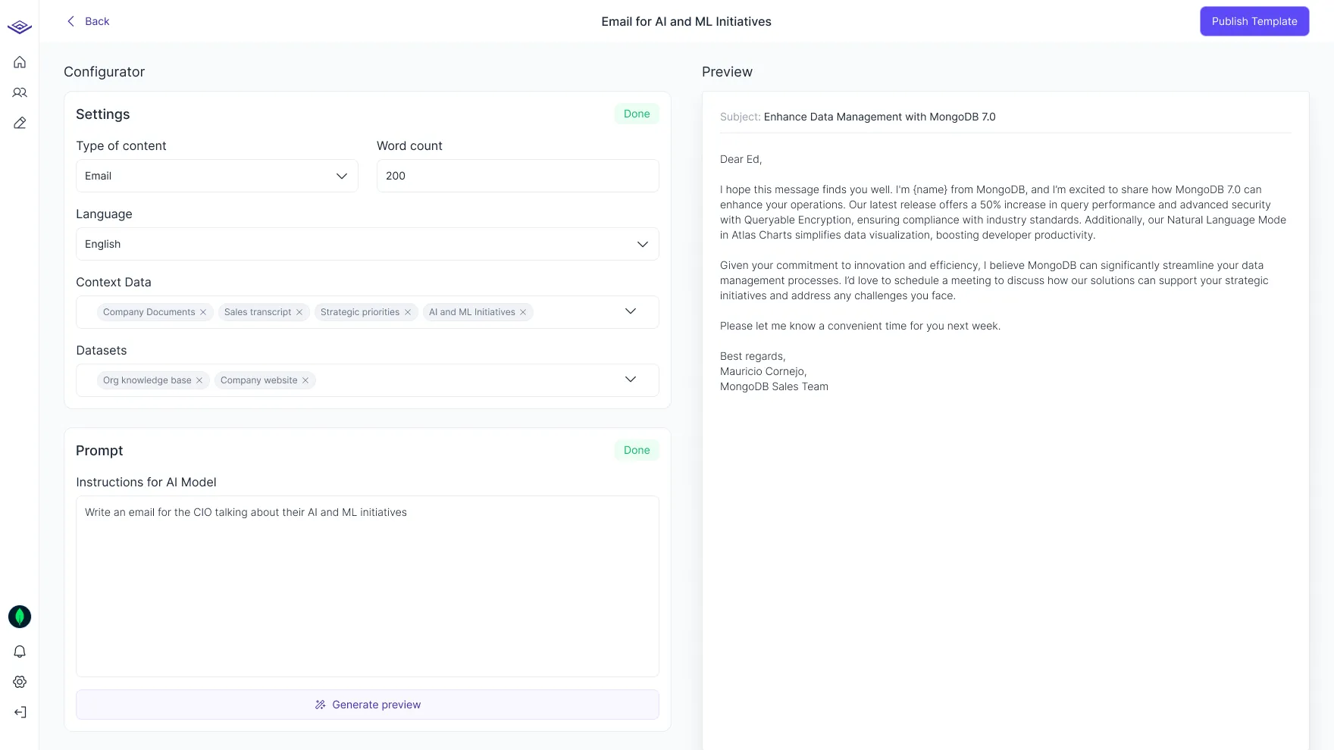Click the Org knowledge base tag label
The height and width of the screenshot is (750, 1334).
click(x=147, y=380)
